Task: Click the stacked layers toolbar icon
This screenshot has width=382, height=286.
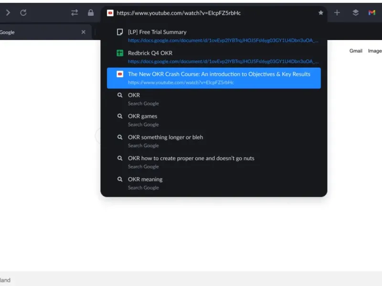Action: [355, 13]
